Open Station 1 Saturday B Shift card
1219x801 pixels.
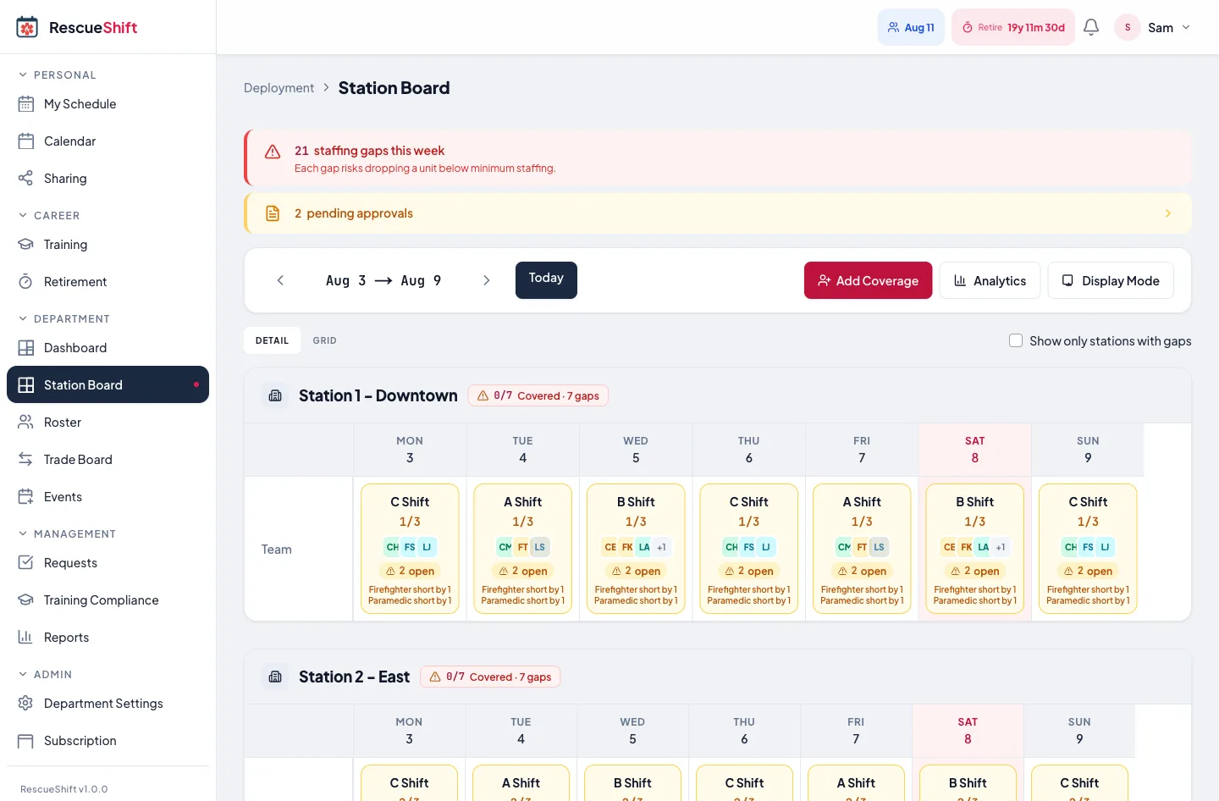click(975, 549)
